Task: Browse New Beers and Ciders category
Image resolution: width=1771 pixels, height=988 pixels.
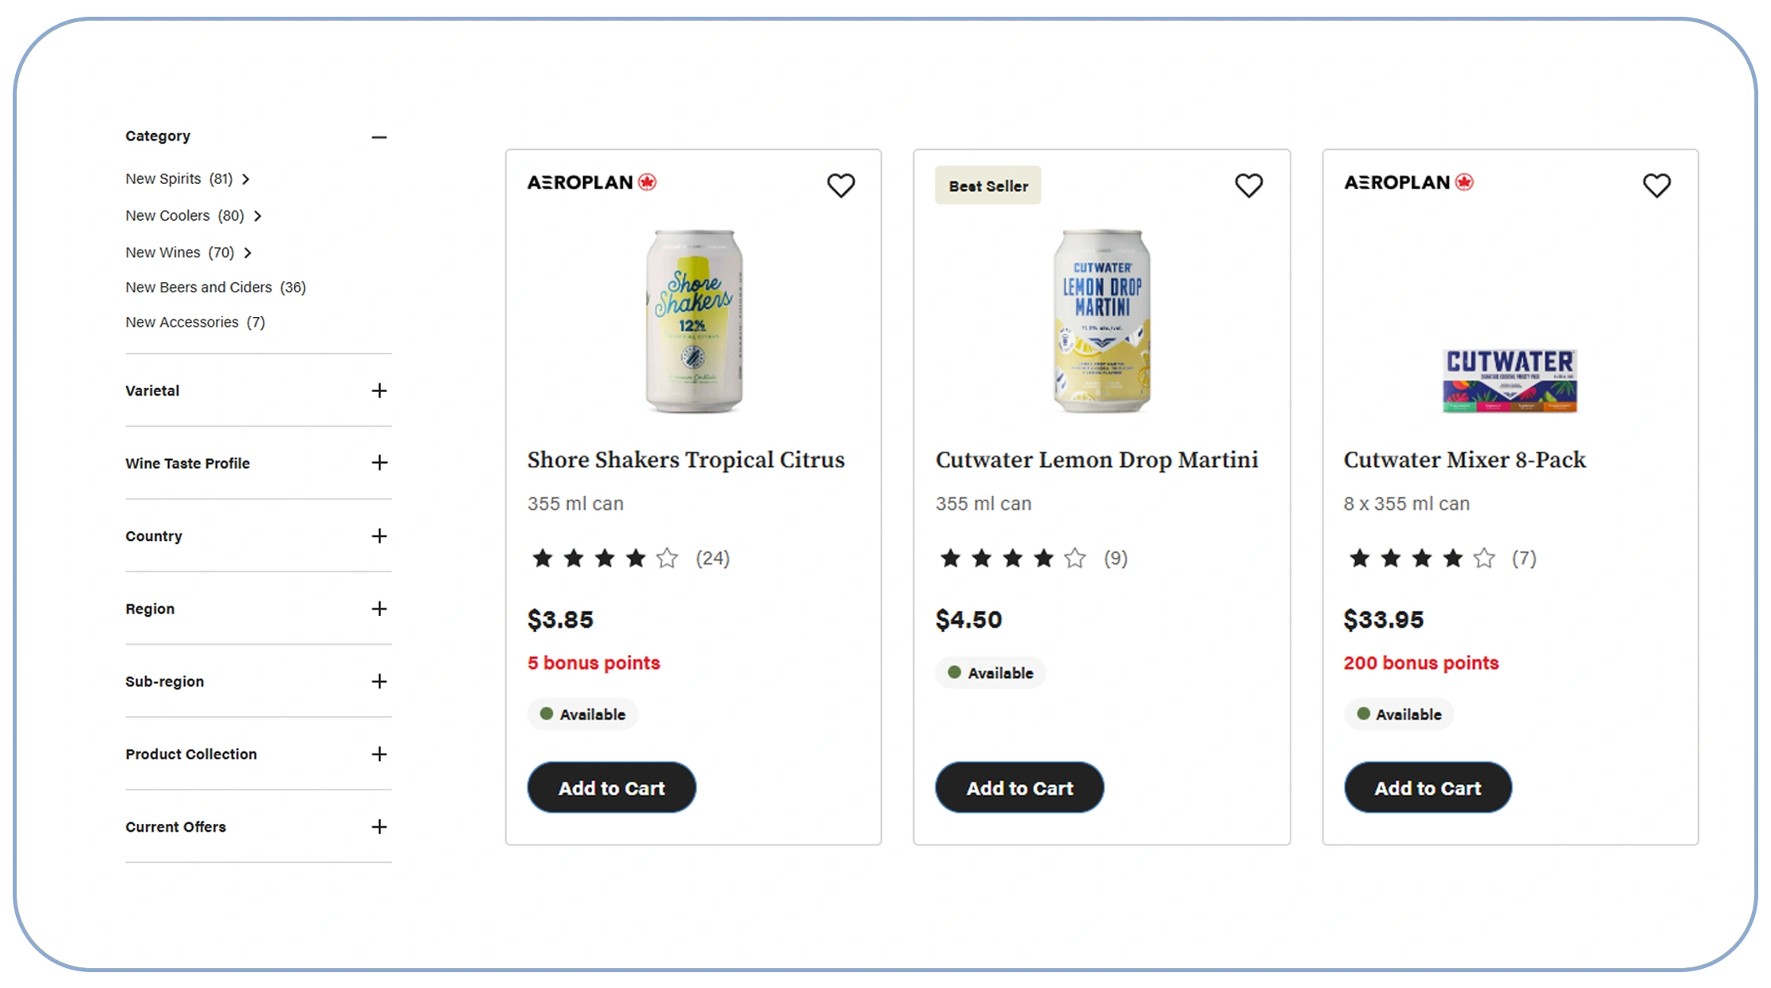Action: (x=215, y=288)
